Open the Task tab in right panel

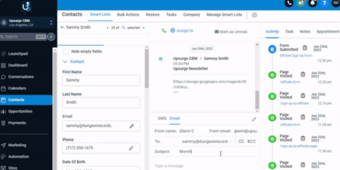(289, 32)
